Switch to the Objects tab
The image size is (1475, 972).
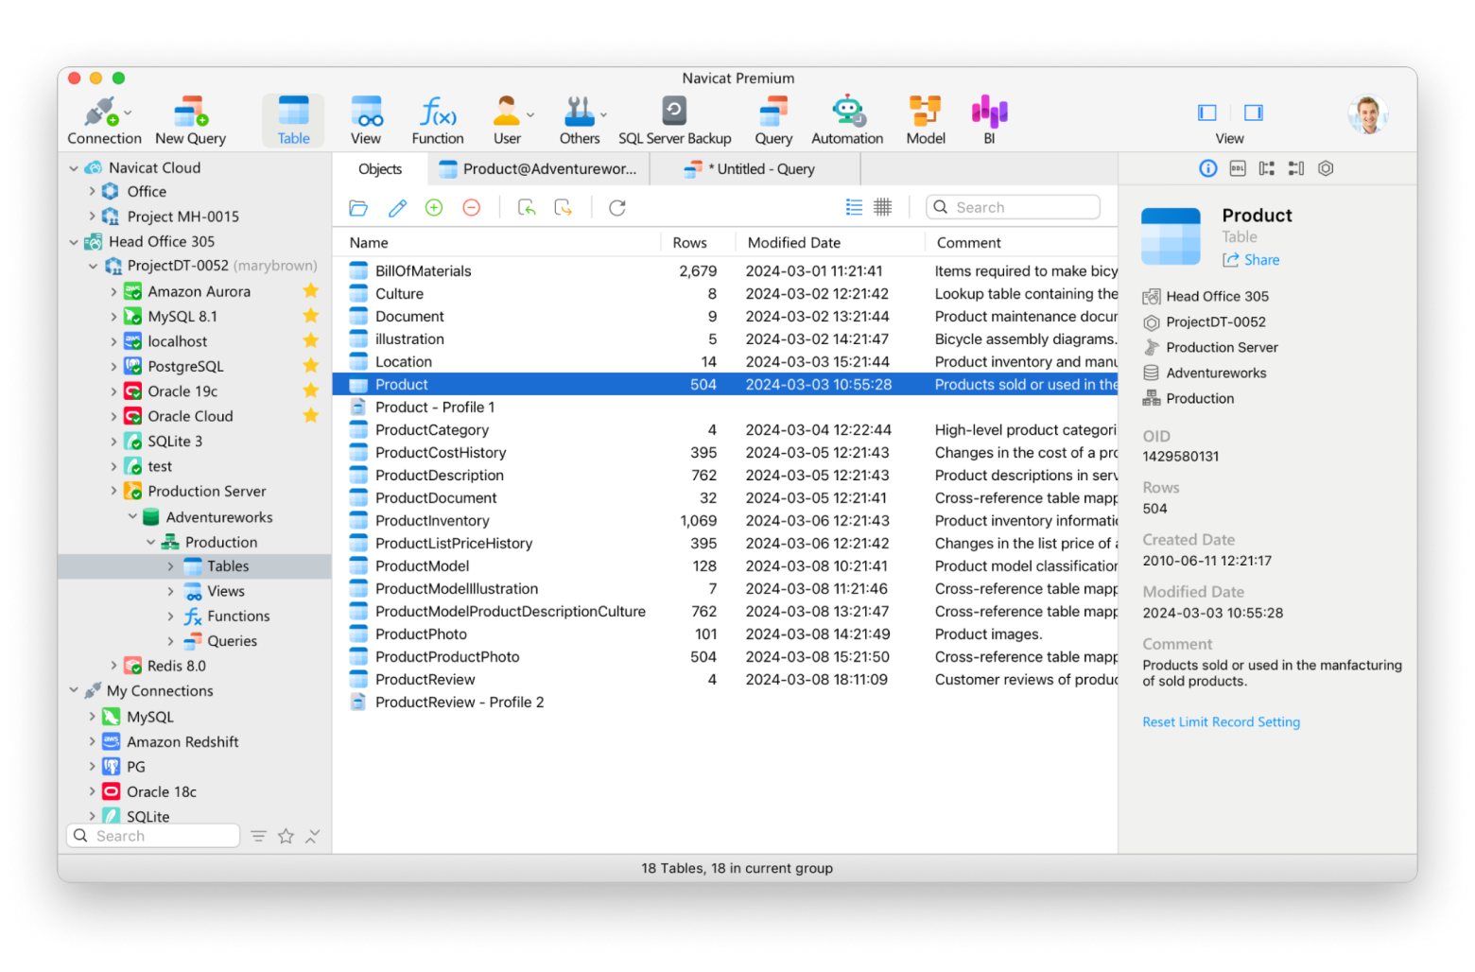[380, 169]
